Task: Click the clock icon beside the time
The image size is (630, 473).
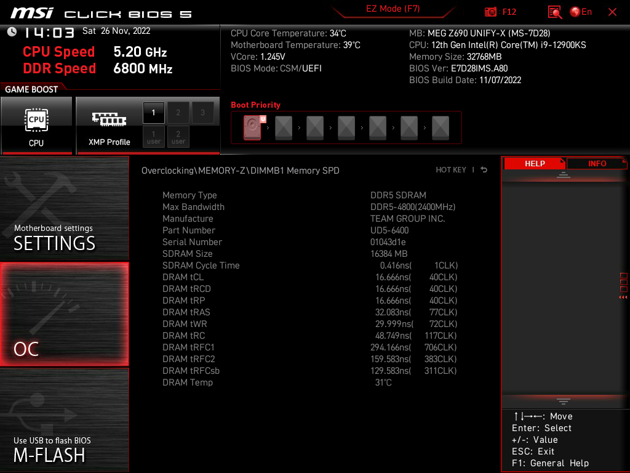Action: (x=12, y=32)
